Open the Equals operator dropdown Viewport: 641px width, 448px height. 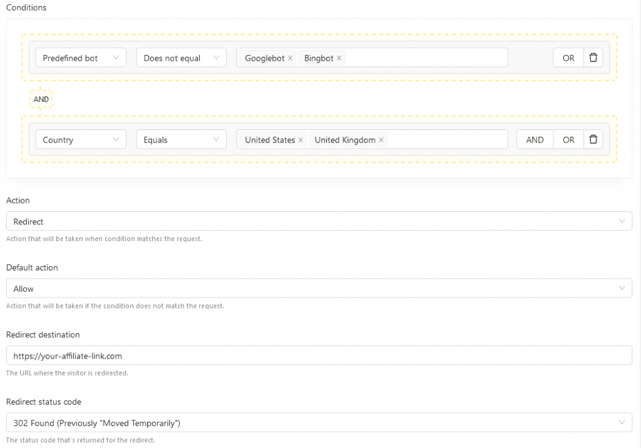pos(182,139)
